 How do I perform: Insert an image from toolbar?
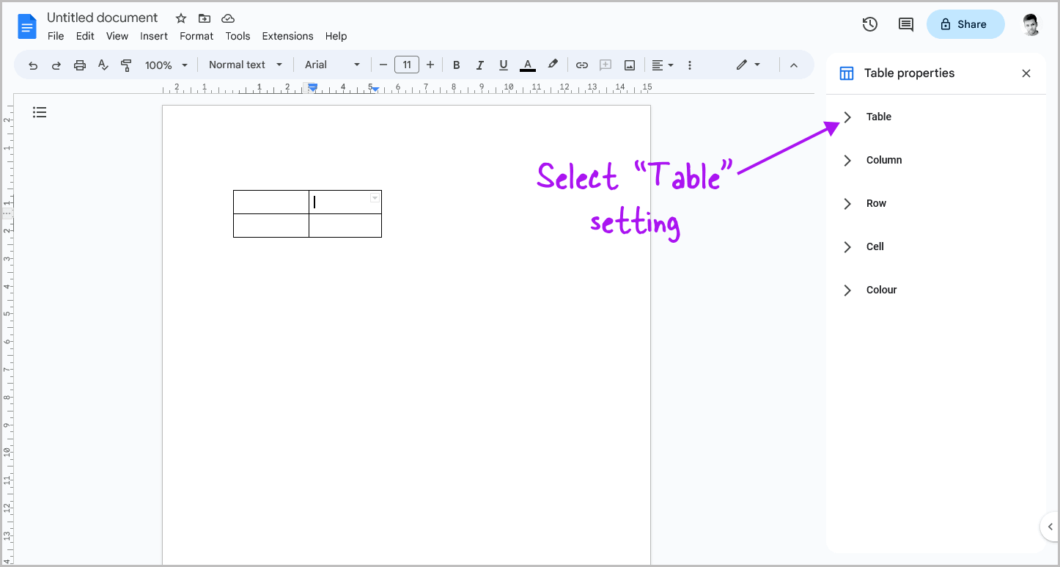(630, 65)
